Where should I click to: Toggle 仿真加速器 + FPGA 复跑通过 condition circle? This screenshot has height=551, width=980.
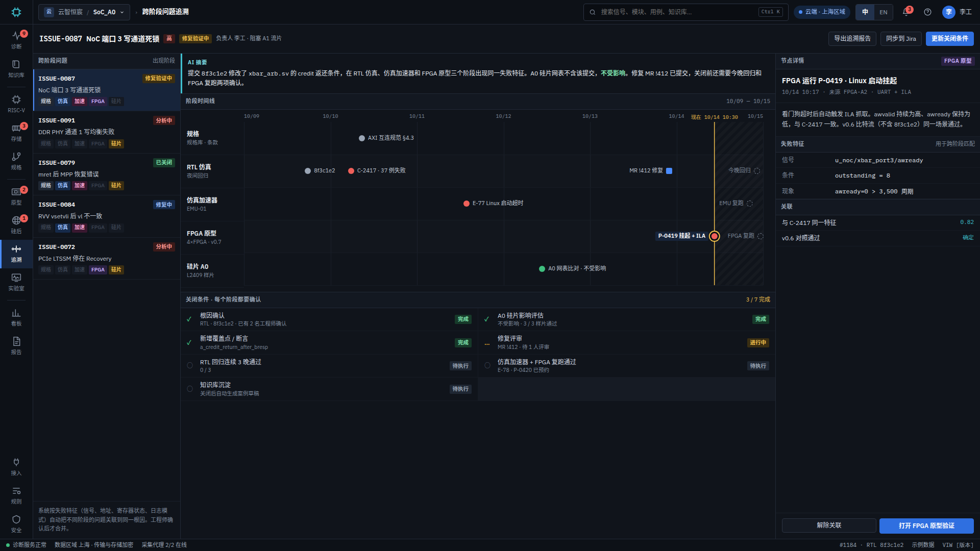click(x=487, y=365)
